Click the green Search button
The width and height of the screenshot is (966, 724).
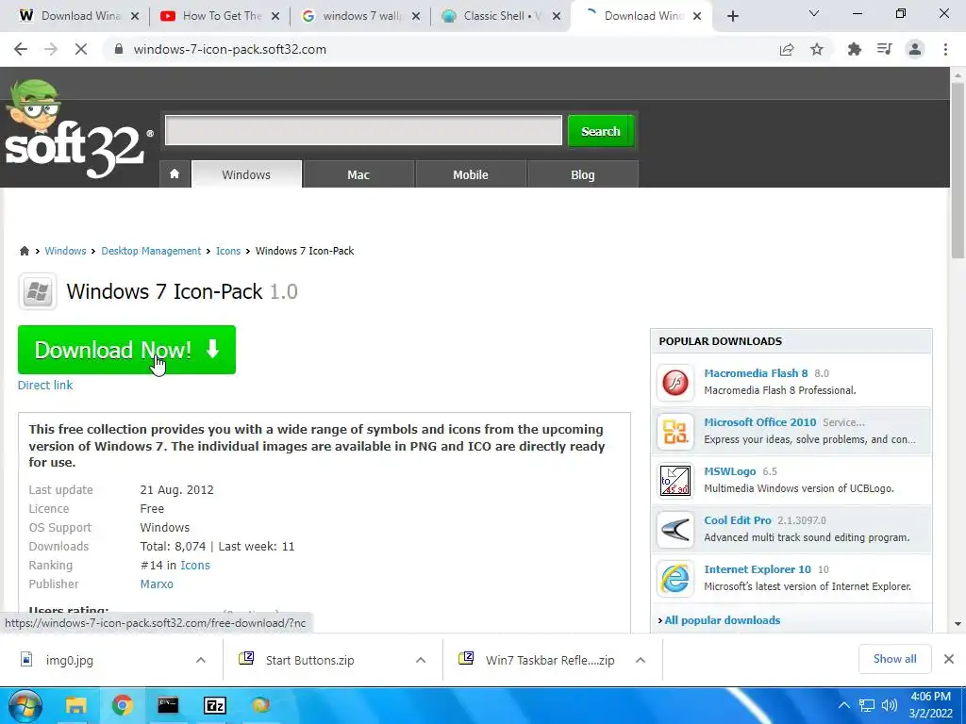601,131
